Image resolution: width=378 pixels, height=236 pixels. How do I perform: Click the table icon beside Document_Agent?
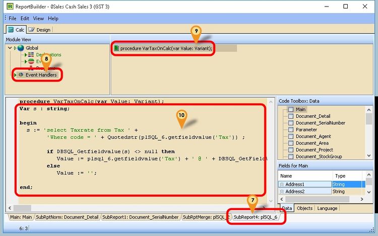(291, 136)
